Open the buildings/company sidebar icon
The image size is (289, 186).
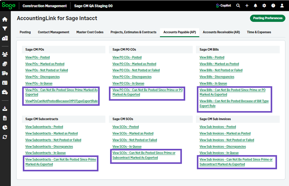point(5,38)
